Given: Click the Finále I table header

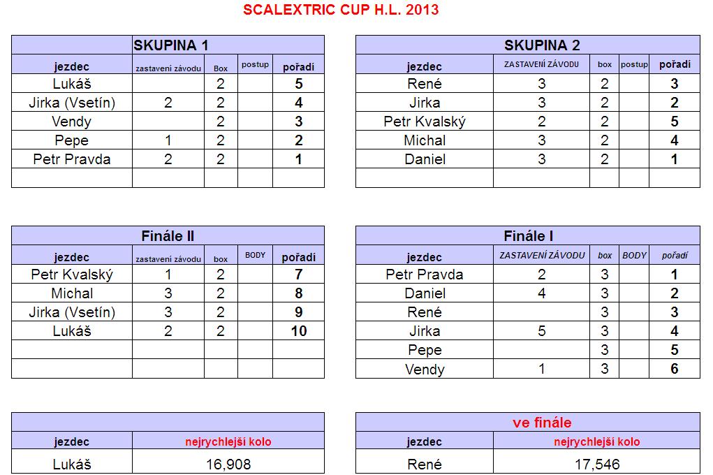Looking at the screenshot, I should click(x=527, y=235).
